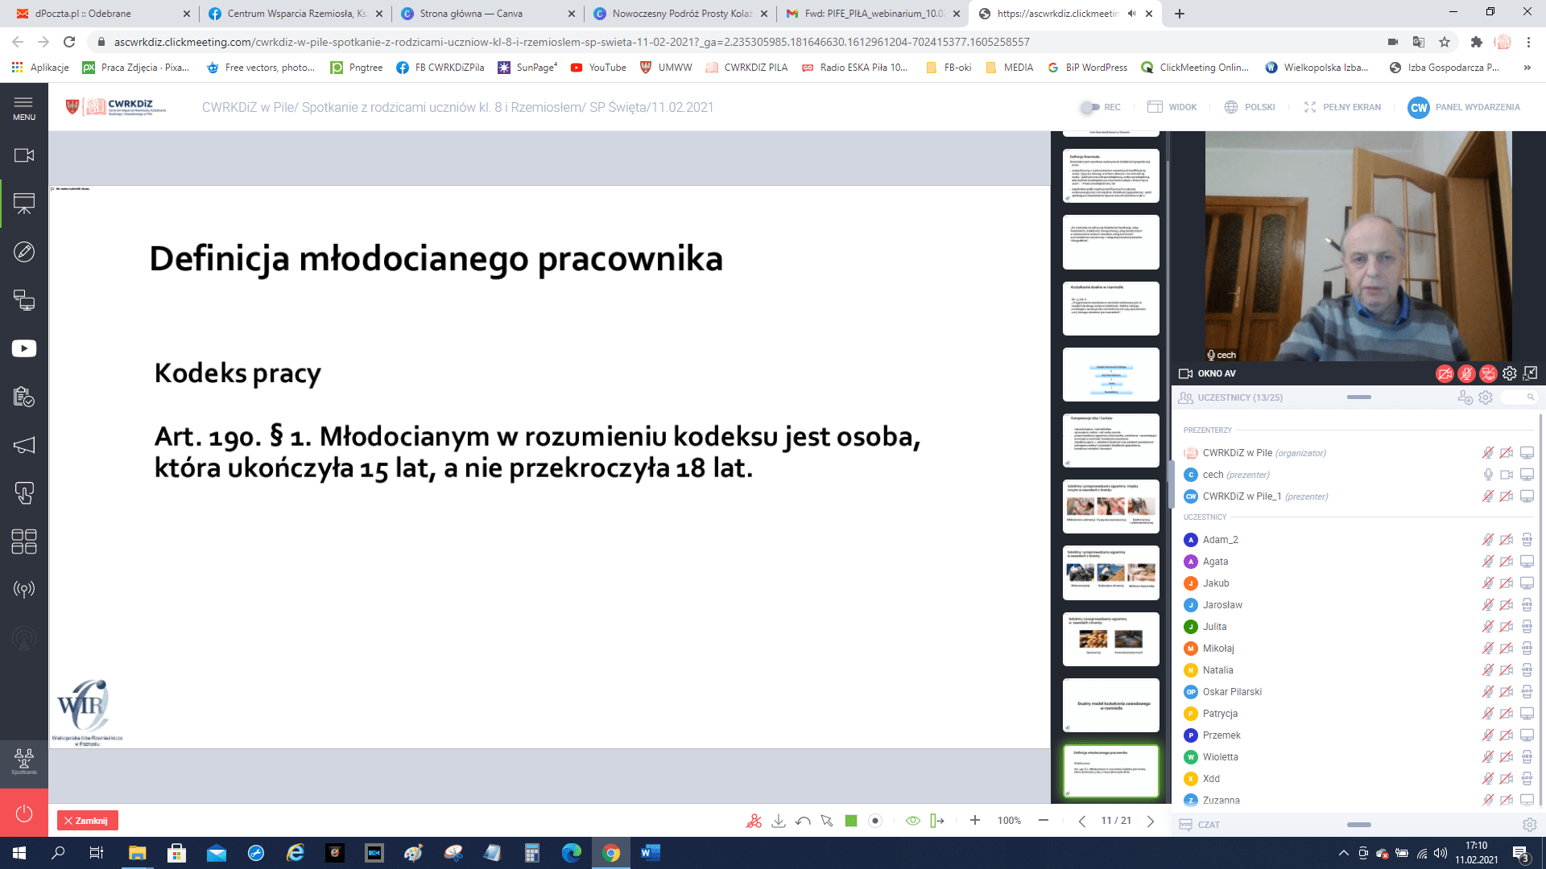
Task: Toggle the green eye visibility icon
Action: coord(912,821)
